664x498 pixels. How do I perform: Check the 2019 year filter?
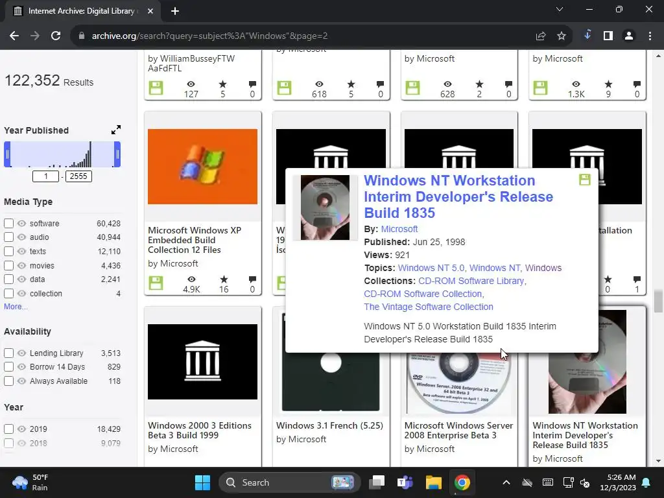point(8,429)
